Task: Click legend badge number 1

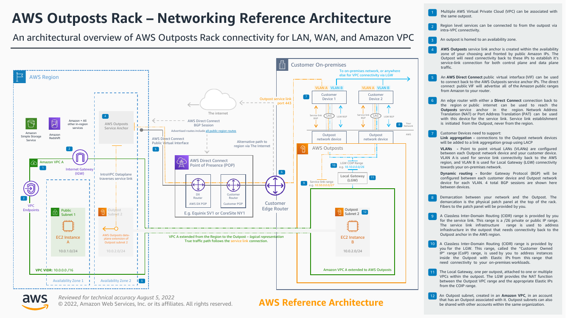Action: click(x=432, y=12)
